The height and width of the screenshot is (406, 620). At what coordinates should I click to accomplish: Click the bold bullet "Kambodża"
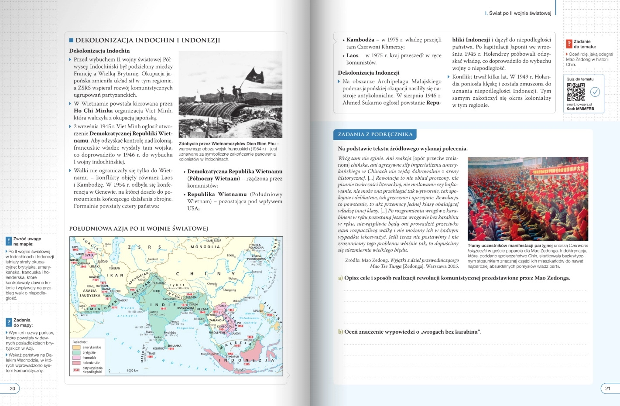point(360,40)
